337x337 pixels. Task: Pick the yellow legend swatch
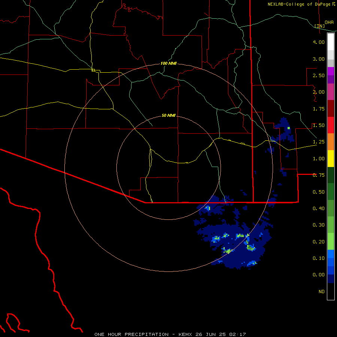[x=331, y=158]
